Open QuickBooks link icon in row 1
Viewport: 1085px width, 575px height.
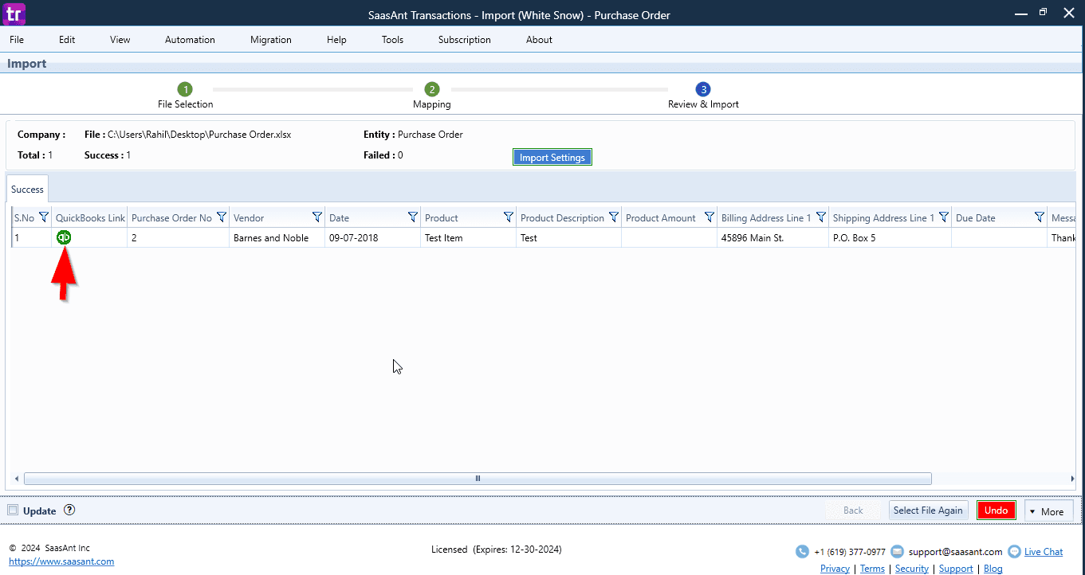point(64,237)
